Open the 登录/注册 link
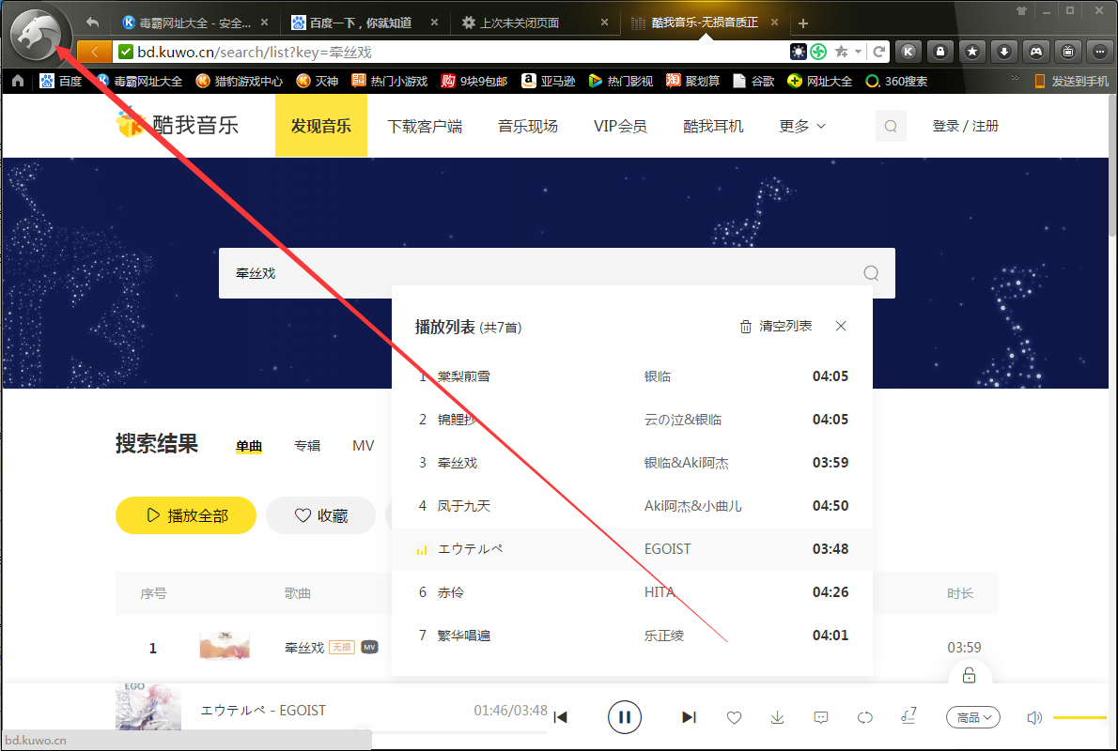 965,125
